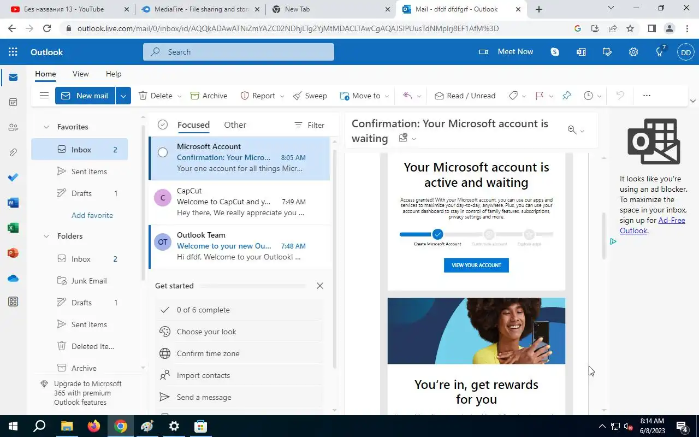Image resolution: width=699 pixels, height=437 pixels.
Task: Click Add favorite link
Action: [92, 215]
